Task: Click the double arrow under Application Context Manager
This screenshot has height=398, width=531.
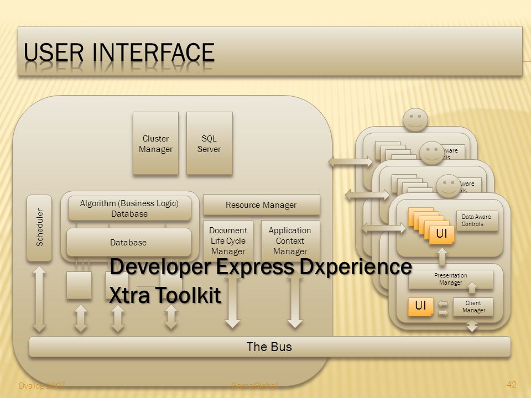Action: pos(295,299)
